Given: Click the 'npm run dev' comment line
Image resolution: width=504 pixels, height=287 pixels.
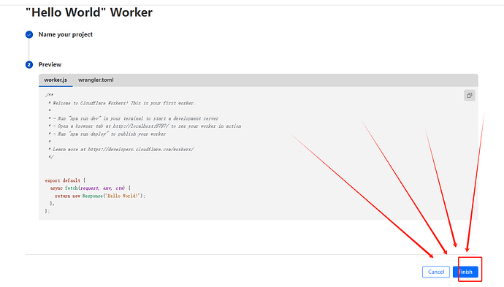Looking at the screenshot, I should click(x=133, y=118).
